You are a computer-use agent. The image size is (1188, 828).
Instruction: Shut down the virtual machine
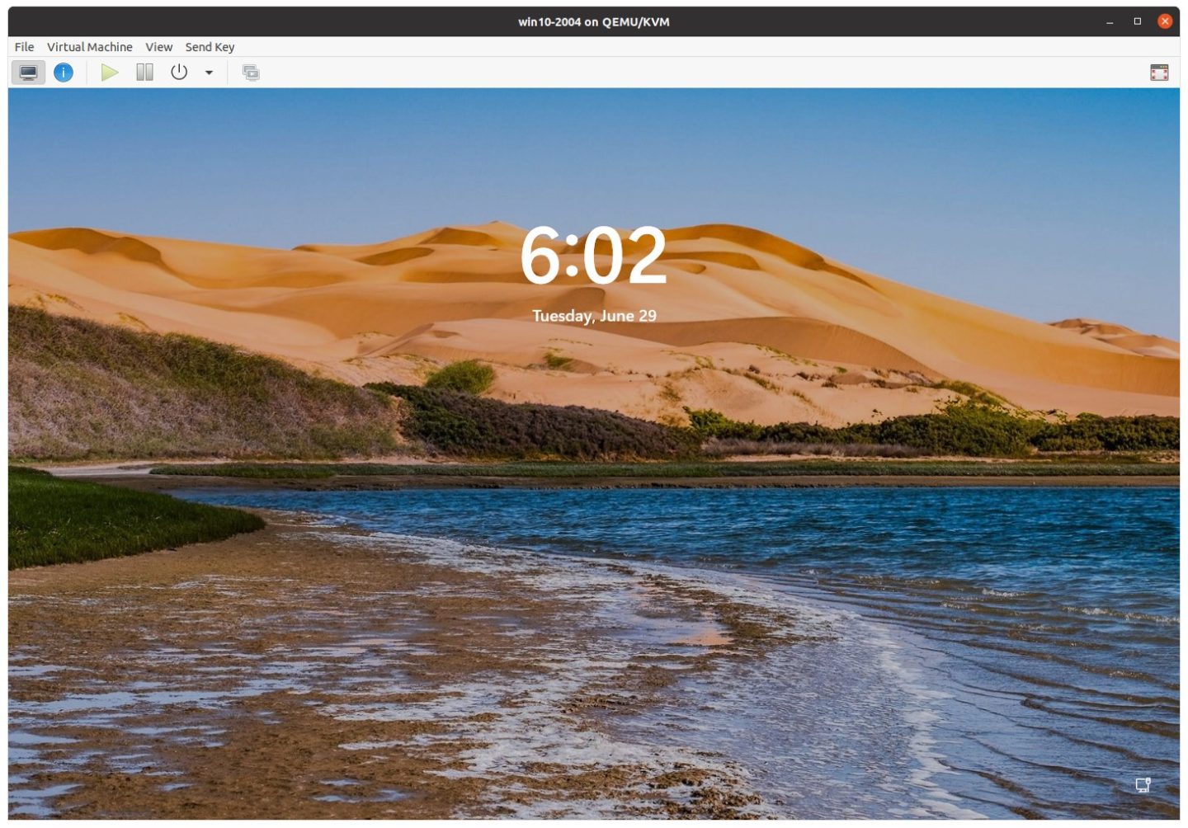pyautogui.click(x=178, y=72)
